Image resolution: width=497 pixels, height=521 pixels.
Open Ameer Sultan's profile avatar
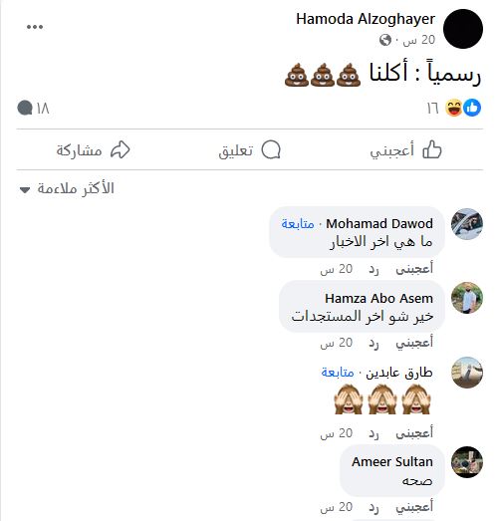coord(467,462)
